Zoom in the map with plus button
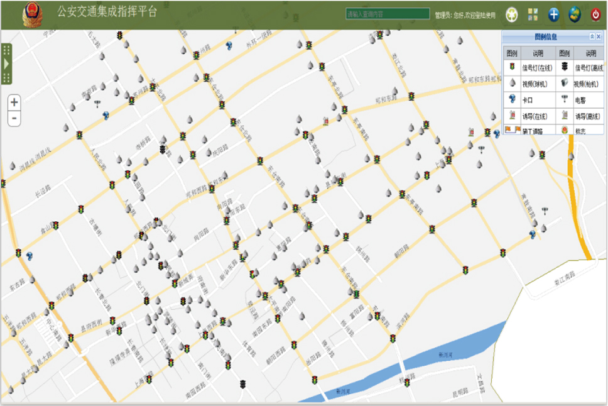 click(x=14, y=102)
